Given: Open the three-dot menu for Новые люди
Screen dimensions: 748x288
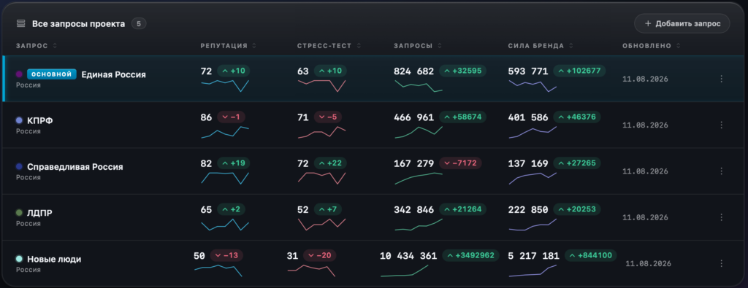Looking at the screenshot, I should (x=721, y=263).
